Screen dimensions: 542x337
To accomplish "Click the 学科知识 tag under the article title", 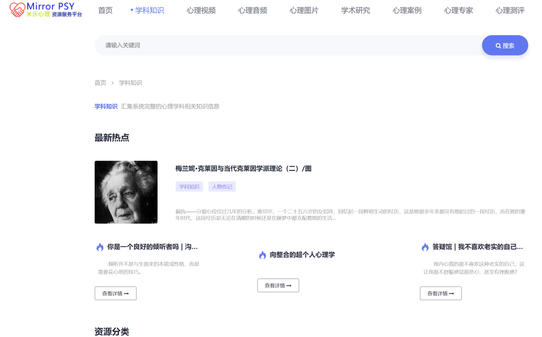I will point(189,187).
